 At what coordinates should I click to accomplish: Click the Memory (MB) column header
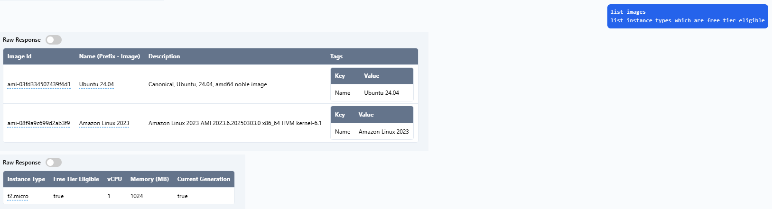149,179
